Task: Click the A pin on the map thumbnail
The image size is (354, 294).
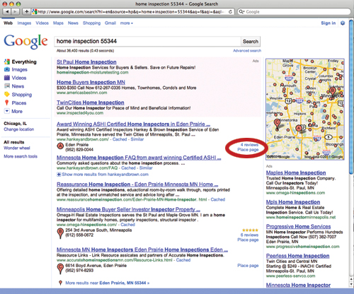Action: [299, 129]
